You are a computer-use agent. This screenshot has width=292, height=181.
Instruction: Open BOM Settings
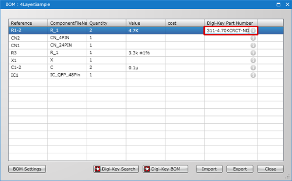[27, 169]
